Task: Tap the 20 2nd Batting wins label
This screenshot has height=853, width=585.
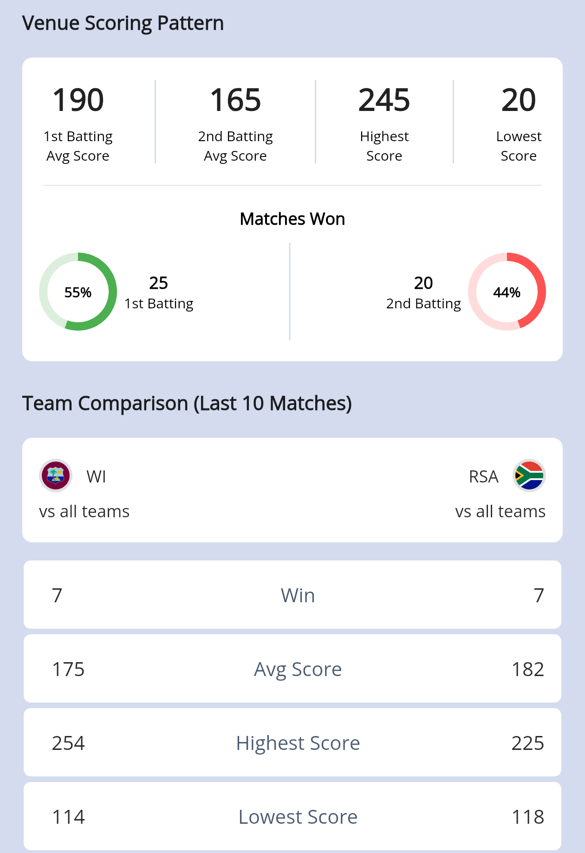Action: (x=423, y=293)
